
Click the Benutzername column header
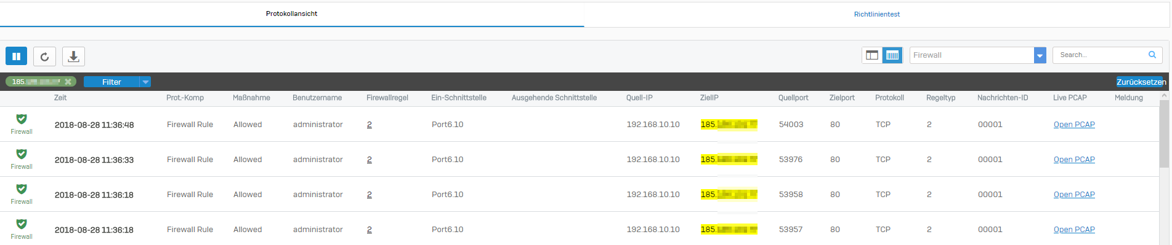(317, 98)
